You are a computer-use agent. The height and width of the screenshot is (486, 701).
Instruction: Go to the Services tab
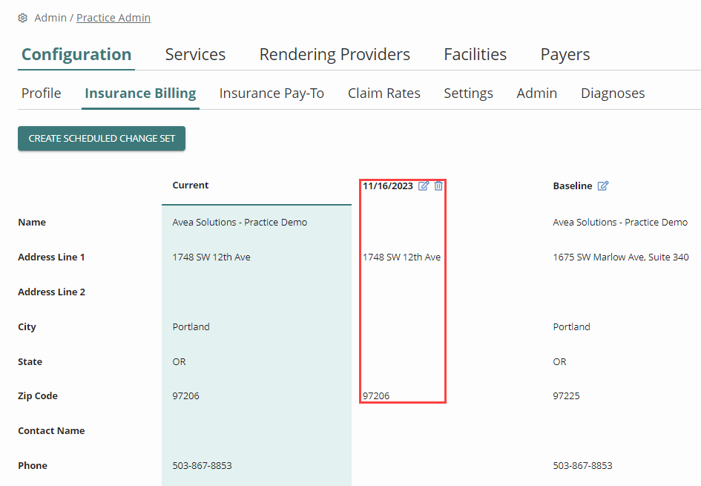[195, 55]
